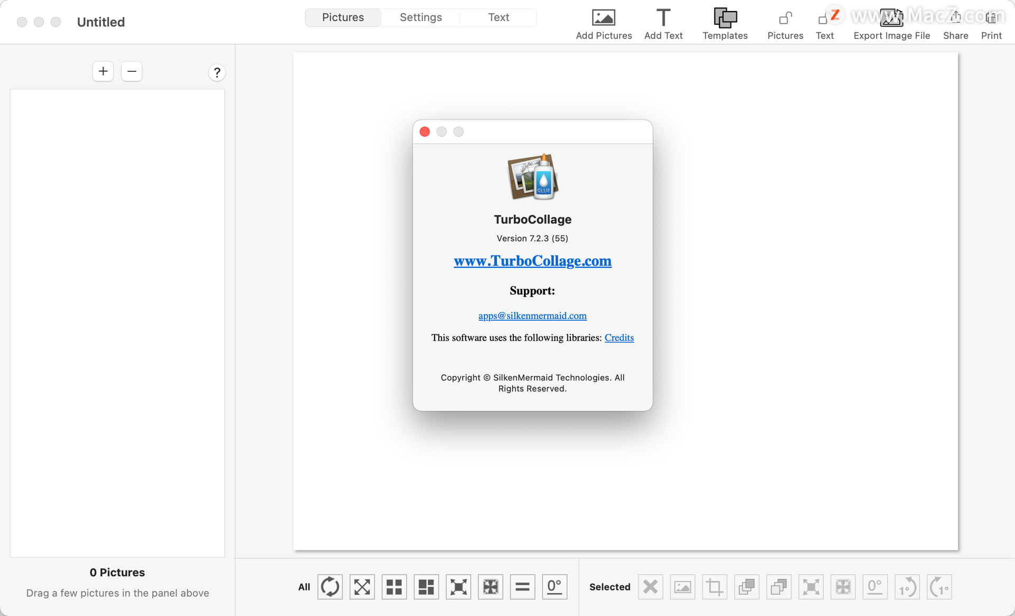The width and height of the screenshot is (1015, 616).
Task: Click the copyright SilkenMermaid Technologies text
Action: click(x=532, y=383)
